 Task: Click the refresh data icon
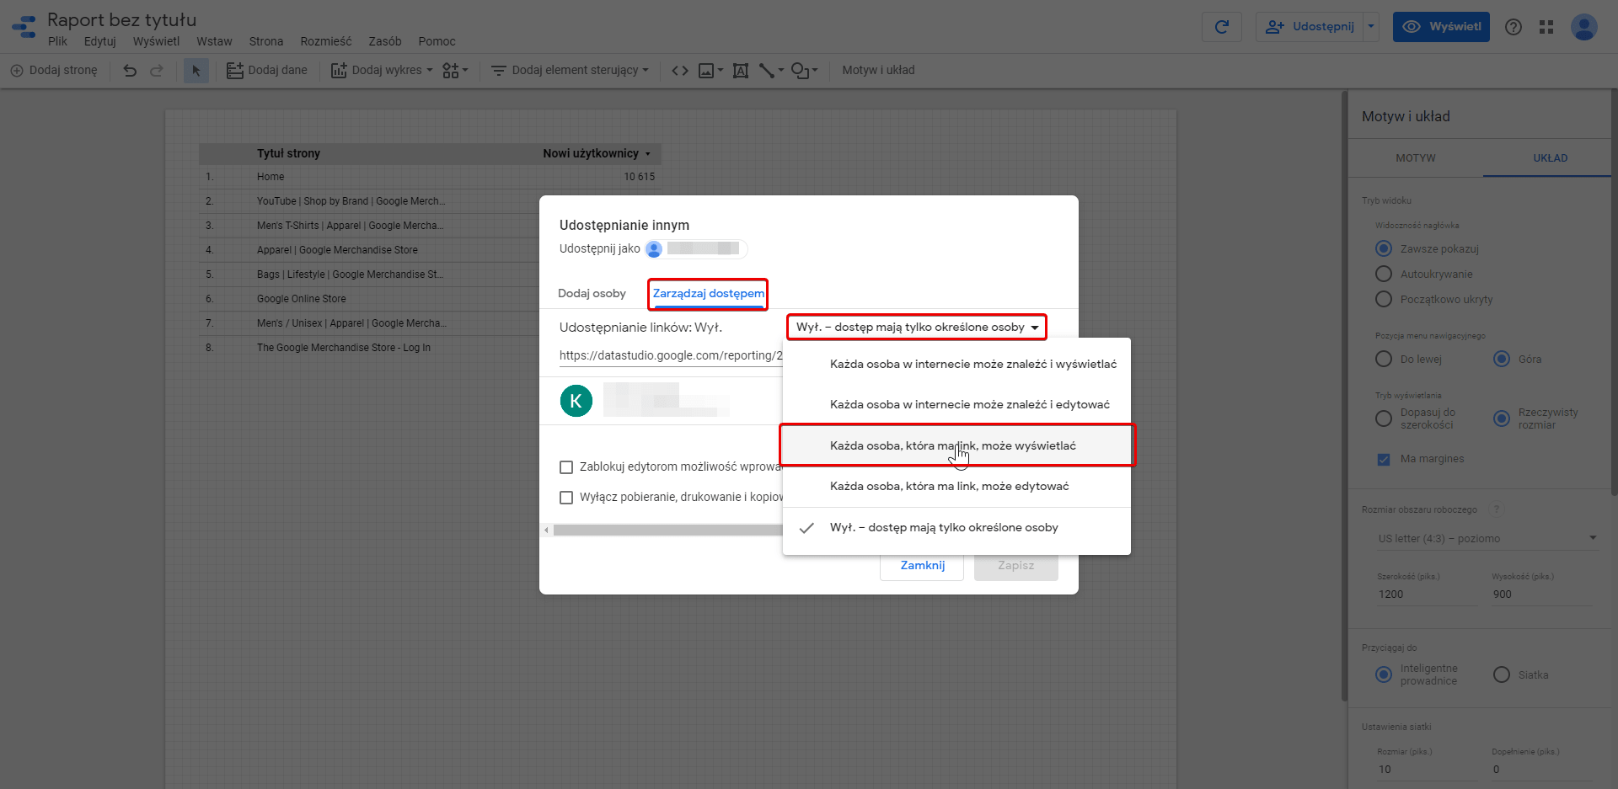(x=1221, y=27)
